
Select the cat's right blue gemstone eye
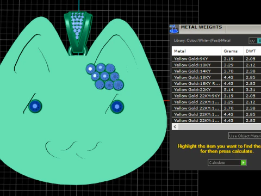[117, 107]
